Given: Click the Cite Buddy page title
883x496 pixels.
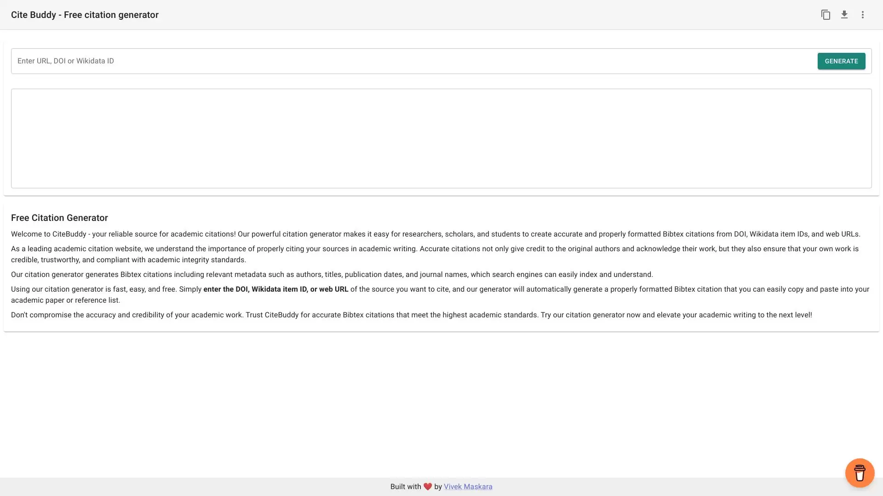Looking at the screenshot, I should (85, 15).
